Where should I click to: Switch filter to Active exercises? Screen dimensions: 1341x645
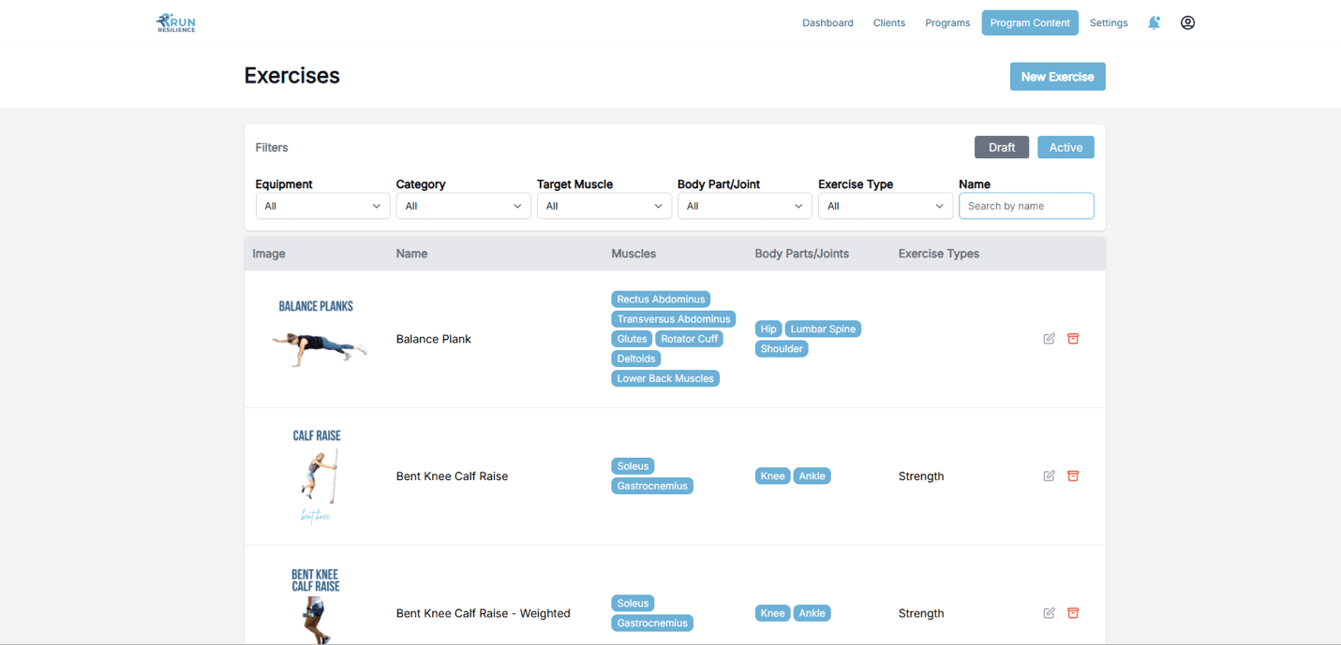1065,147
